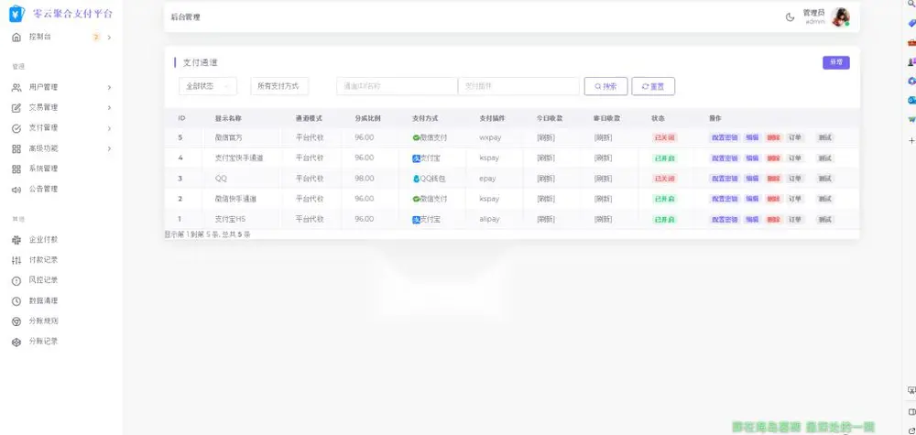
Task: Click 删除 for 微信官方 row
Action: coord(773,137)
